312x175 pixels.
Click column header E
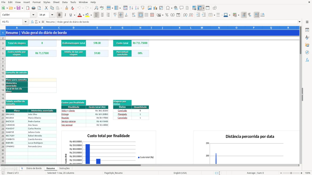pyautogui.click(x=97, y=27)
